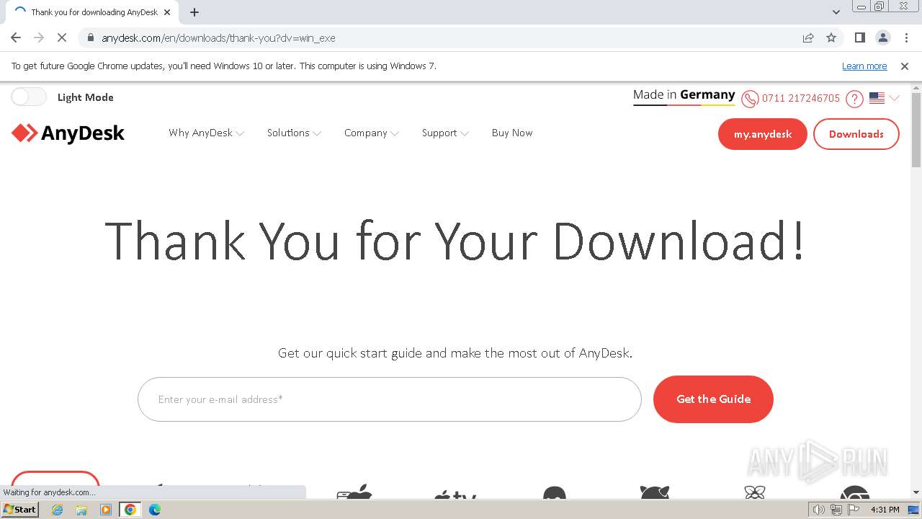Open a new browser tab

tap(194, 12)
